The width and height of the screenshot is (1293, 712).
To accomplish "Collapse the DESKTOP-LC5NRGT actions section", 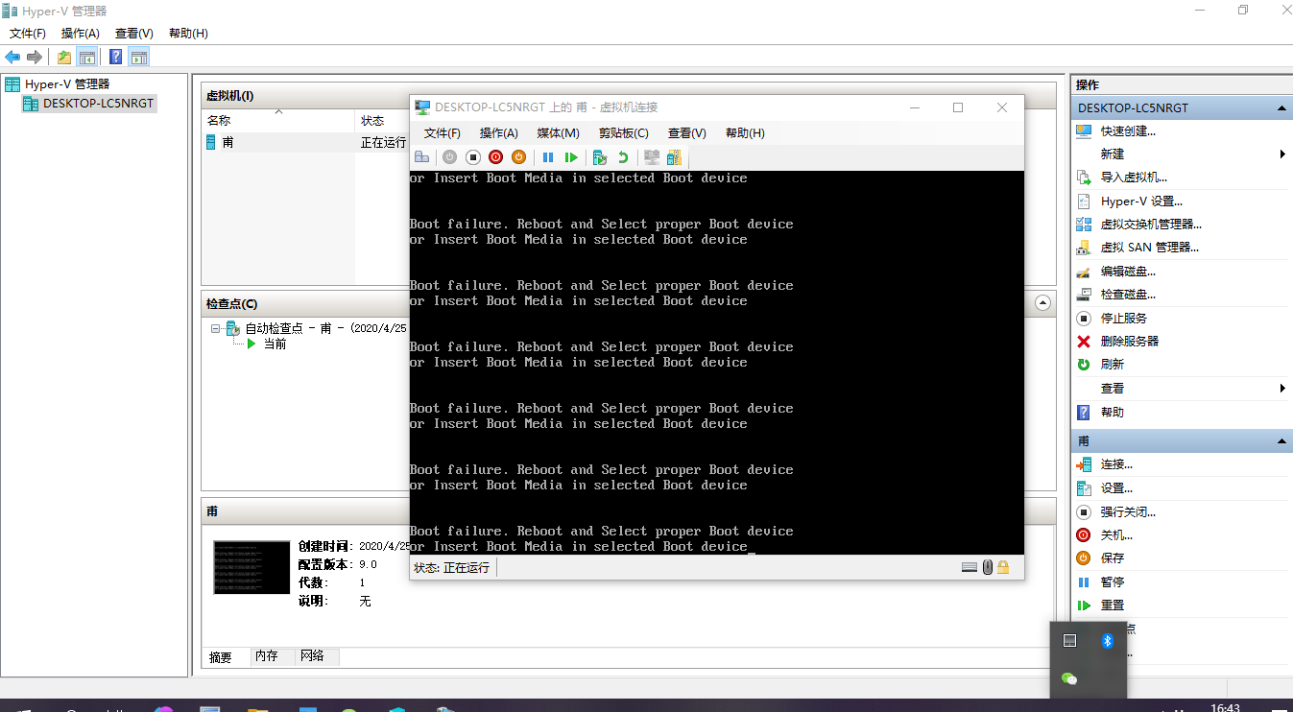I will click(x=1281, y=108).
